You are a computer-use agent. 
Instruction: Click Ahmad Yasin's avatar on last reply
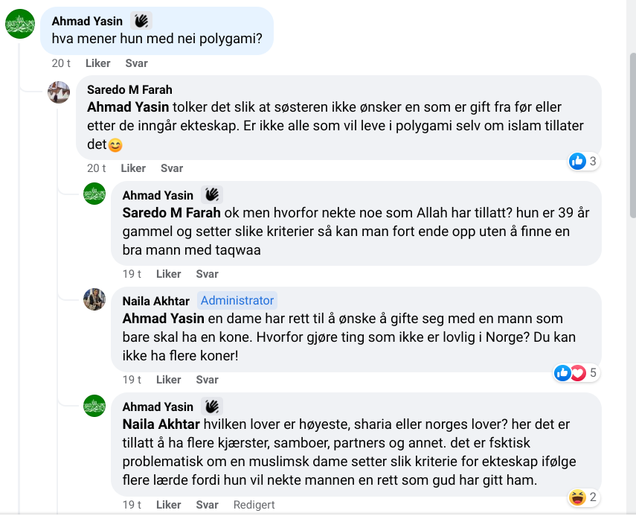coord(94,406)
